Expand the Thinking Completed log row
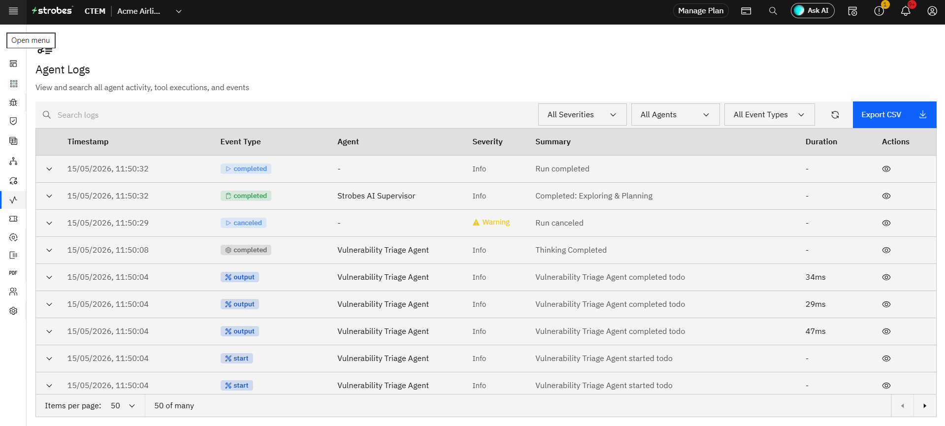This screenshot has height=426, width=945. pos(49,250)
